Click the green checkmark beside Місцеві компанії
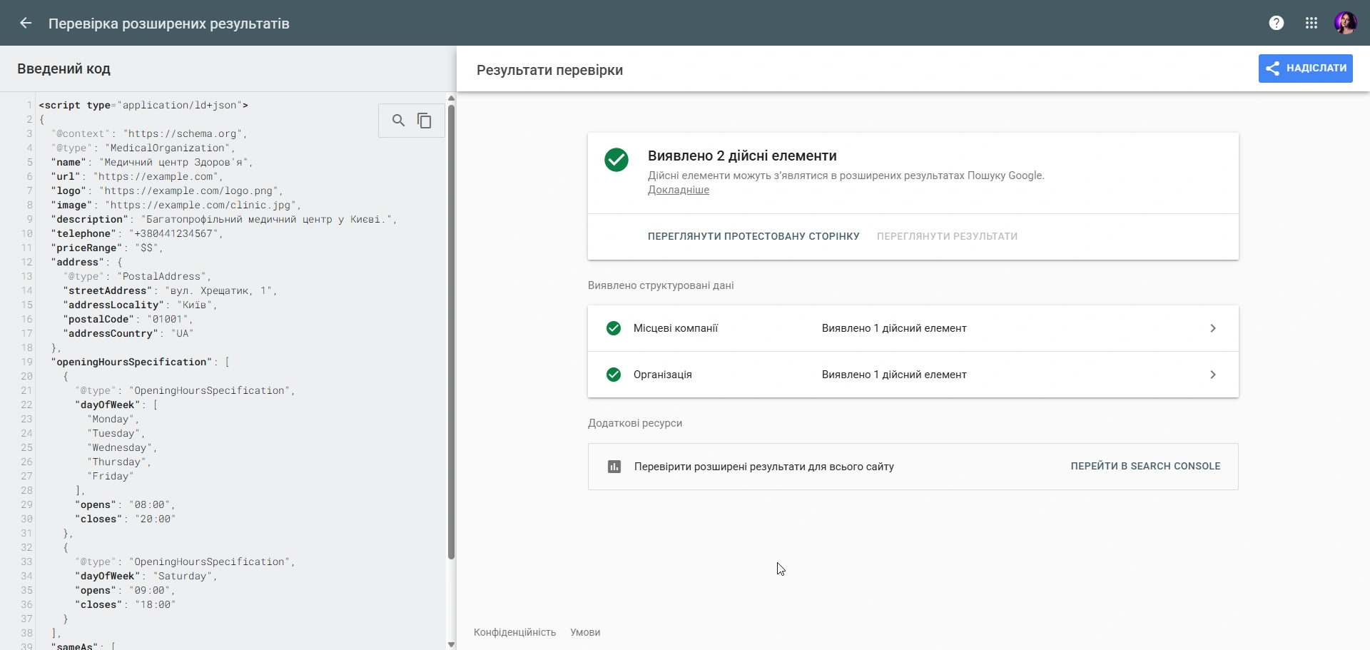The image size is (1370, 650). [614, 328]
